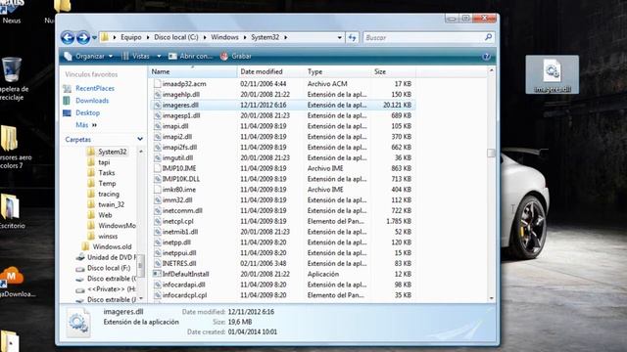Open RecentPlaces favorite link
627x352 pixels.
pos(95,88)
